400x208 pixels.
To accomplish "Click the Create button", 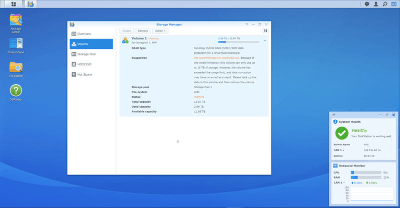I will pyautogui.click(x=126, y=31).
